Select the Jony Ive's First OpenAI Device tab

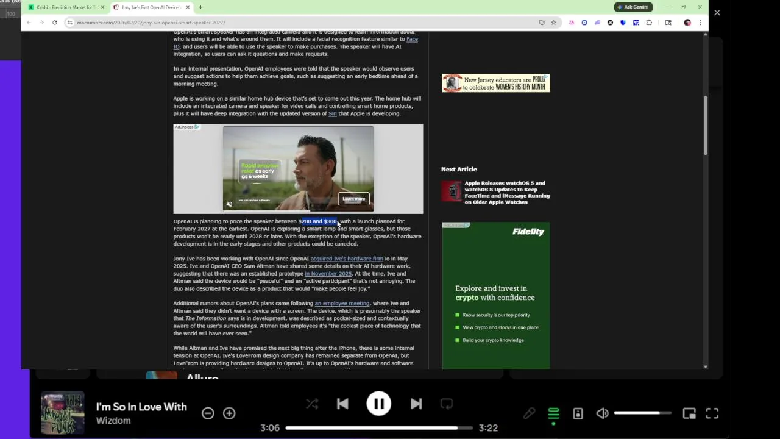point(152,7)
